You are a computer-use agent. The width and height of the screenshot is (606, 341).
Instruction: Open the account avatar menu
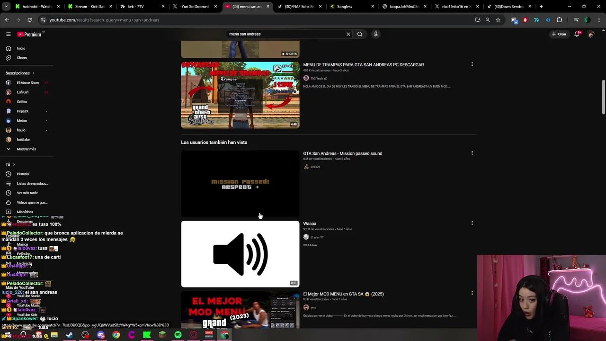(x=590, y=34)
